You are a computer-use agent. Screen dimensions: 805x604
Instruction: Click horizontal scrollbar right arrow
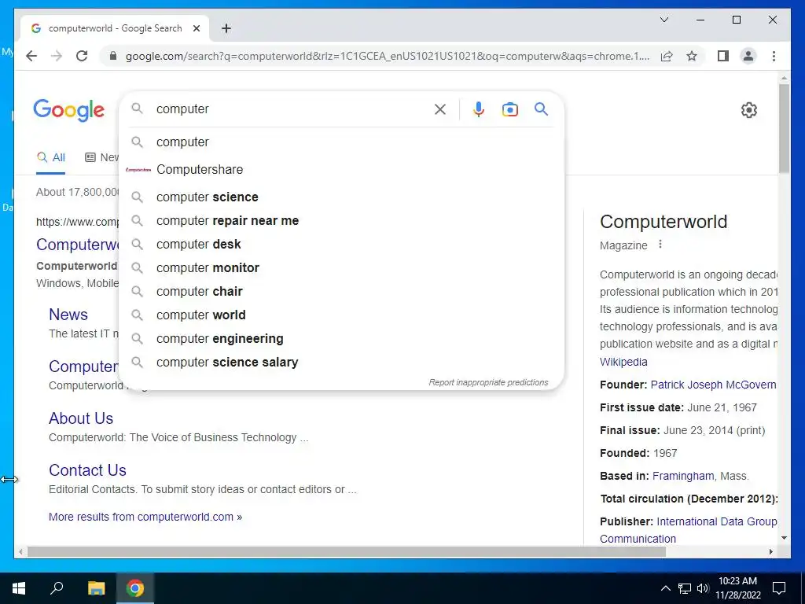tap(770, 552)
